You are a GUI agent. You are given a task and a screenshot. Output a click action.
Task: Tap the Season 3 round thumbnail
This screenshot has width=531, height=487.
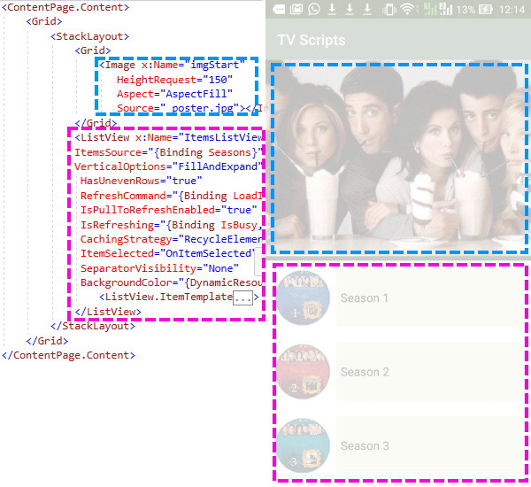303,445
